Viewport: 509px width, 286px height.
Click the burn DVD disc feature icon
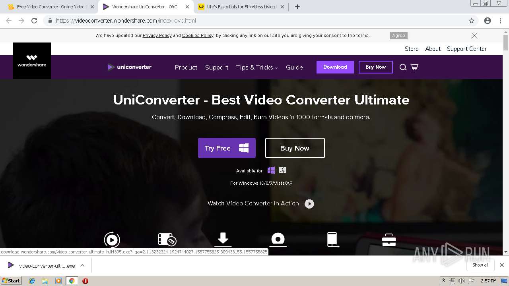278,240
